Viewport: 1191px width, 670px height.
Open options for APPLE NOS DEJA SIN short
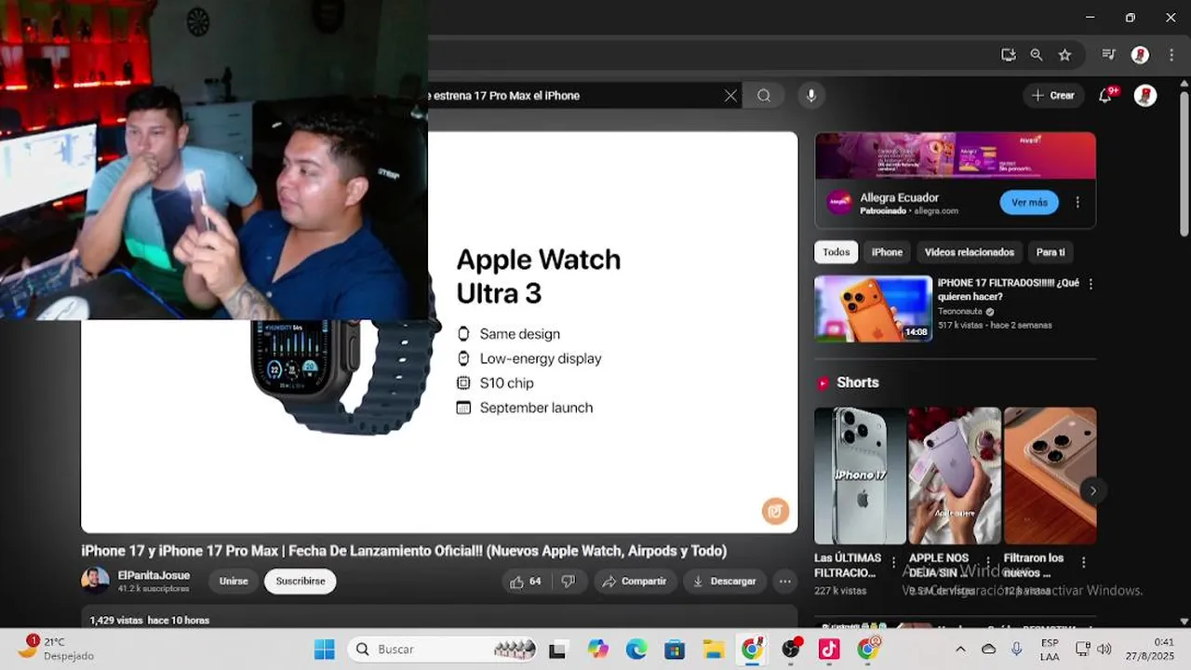click(988, 562)
